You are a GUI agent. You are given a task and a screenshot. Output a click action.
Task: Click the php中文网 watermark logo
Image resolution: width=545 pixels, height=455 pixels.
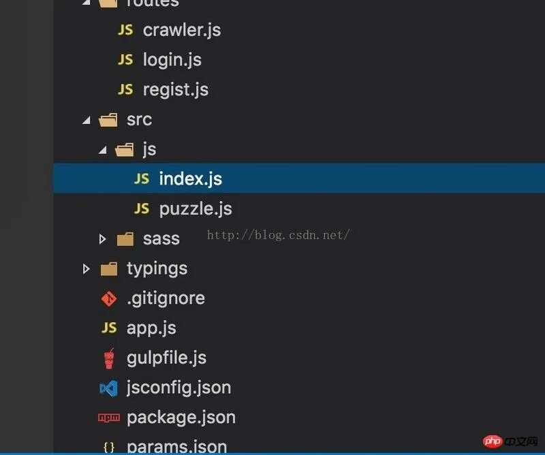click(510, 441)
